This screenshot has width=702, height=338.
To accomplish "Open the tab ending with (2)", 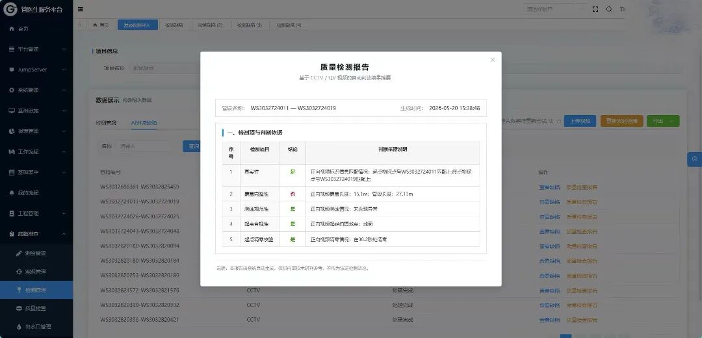I will tap(211, 25).
